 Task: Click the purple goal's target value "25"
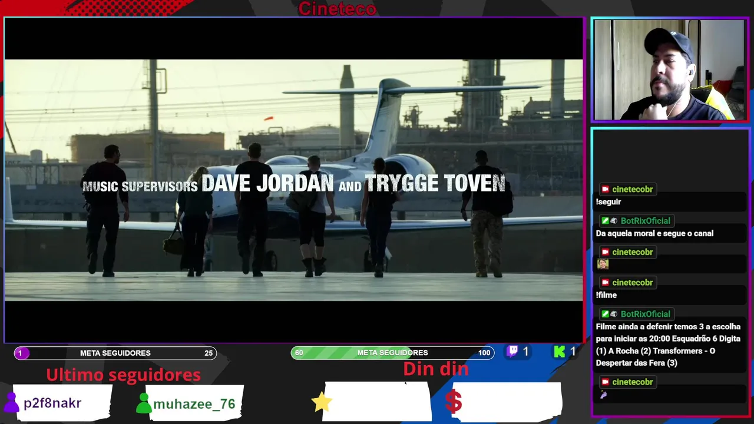pyautogui.click(x=209, y=353)
